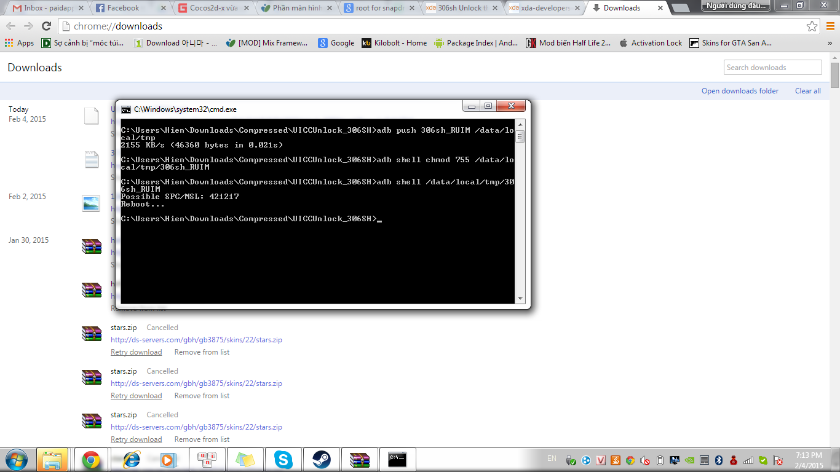The height and width of the screenshot is (472, 840).
Task: Click the Windows Start button
Action: click(15, 460)
